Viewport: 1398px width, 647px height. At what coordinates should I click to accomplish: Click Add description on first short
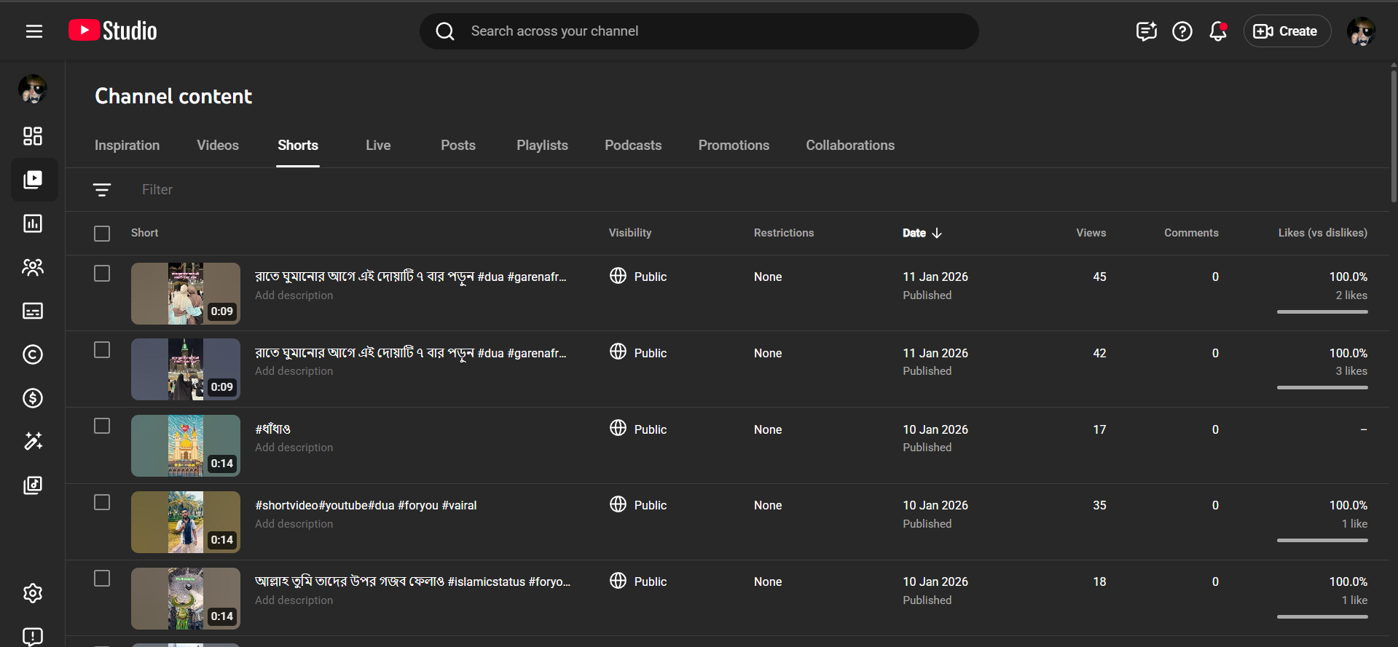294,295
